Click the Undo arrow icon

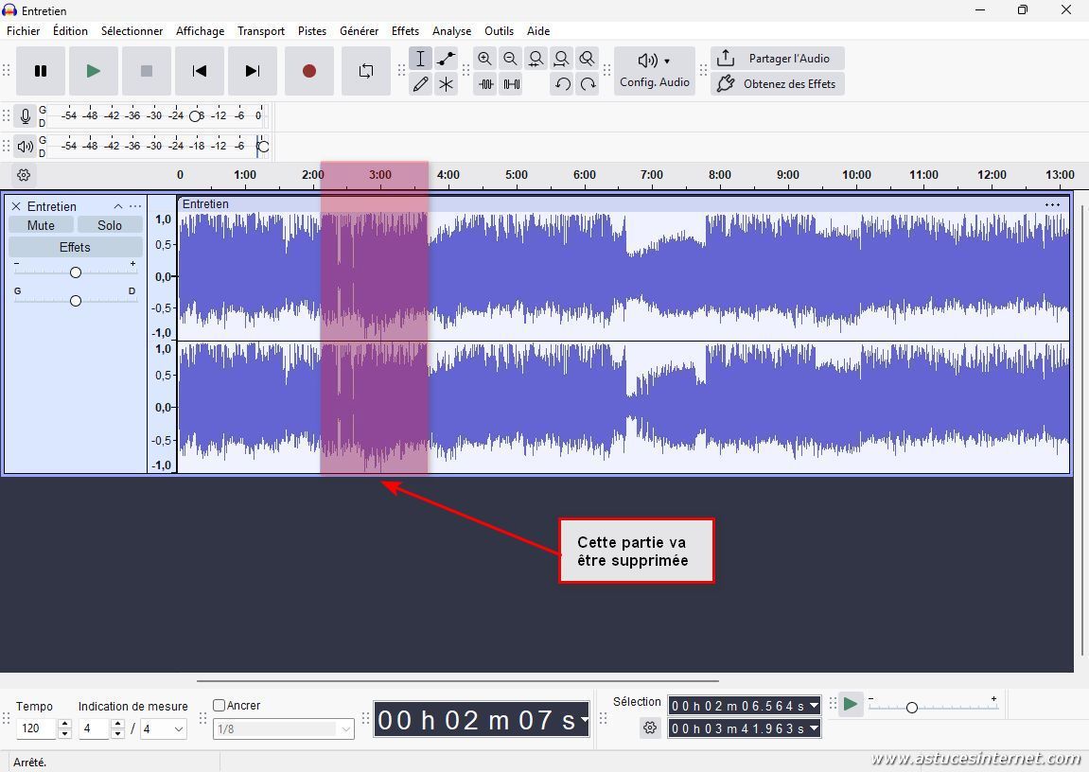pos(562,84)
